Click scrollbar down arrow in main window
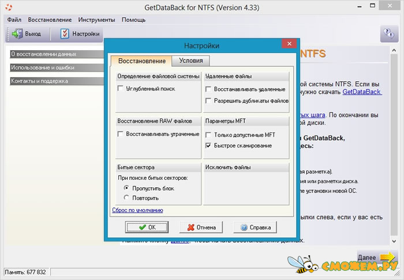The width and height of the screenshot is (404, 280). [394, 241]
